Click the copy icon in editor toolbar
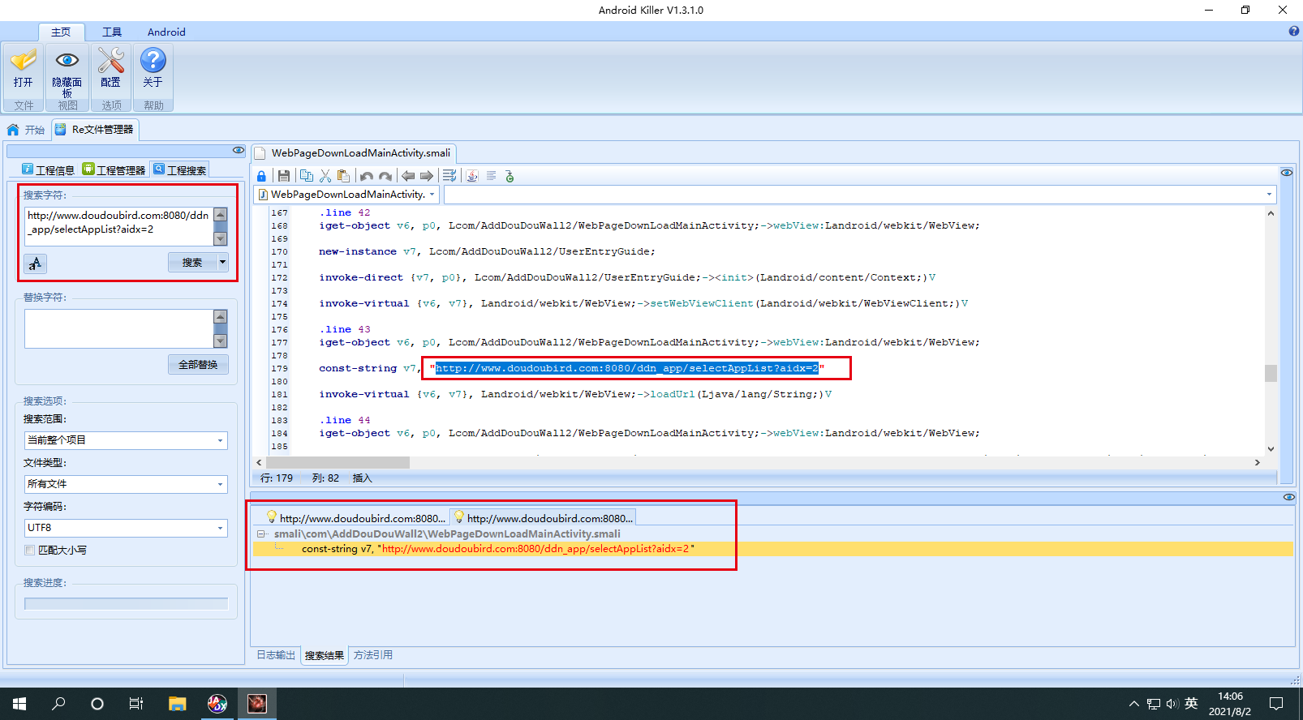This screenshot has width=1303, height=720. pyautogui.click(x=306, y=176)
